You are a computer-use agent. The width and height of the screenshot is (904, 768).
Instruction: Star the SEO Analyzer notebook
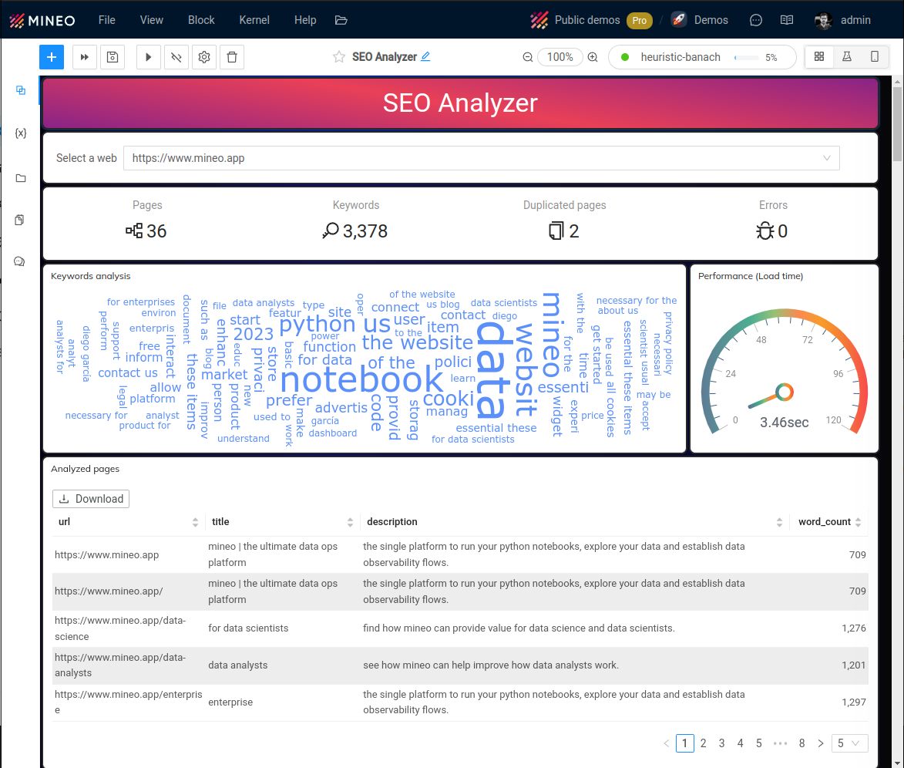[x=339, y=56]
